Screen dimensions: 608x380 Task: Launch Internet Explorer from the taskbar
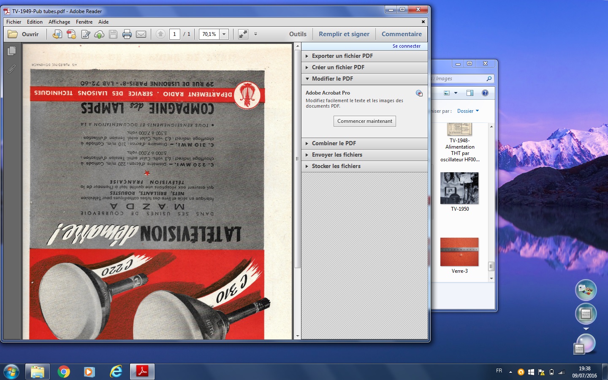(115, 372)
